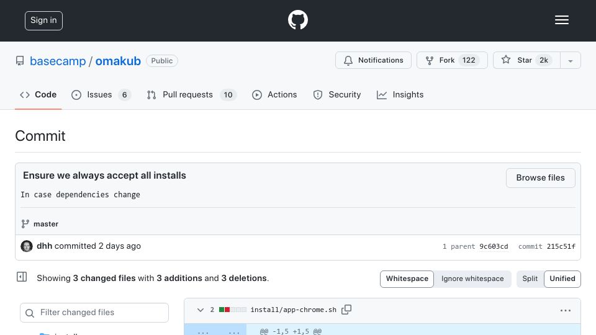The height and width of the screenshot is (335, 596).
Task: Click the commit hash 215c51f
Action: (561, 246)
